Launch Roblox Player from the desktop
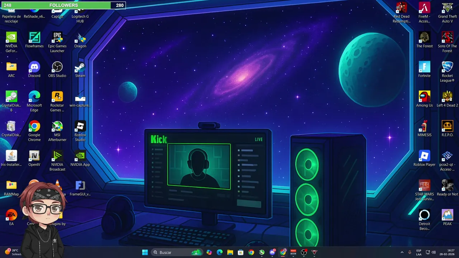The image size is (459, 258). tap(425, 158)
